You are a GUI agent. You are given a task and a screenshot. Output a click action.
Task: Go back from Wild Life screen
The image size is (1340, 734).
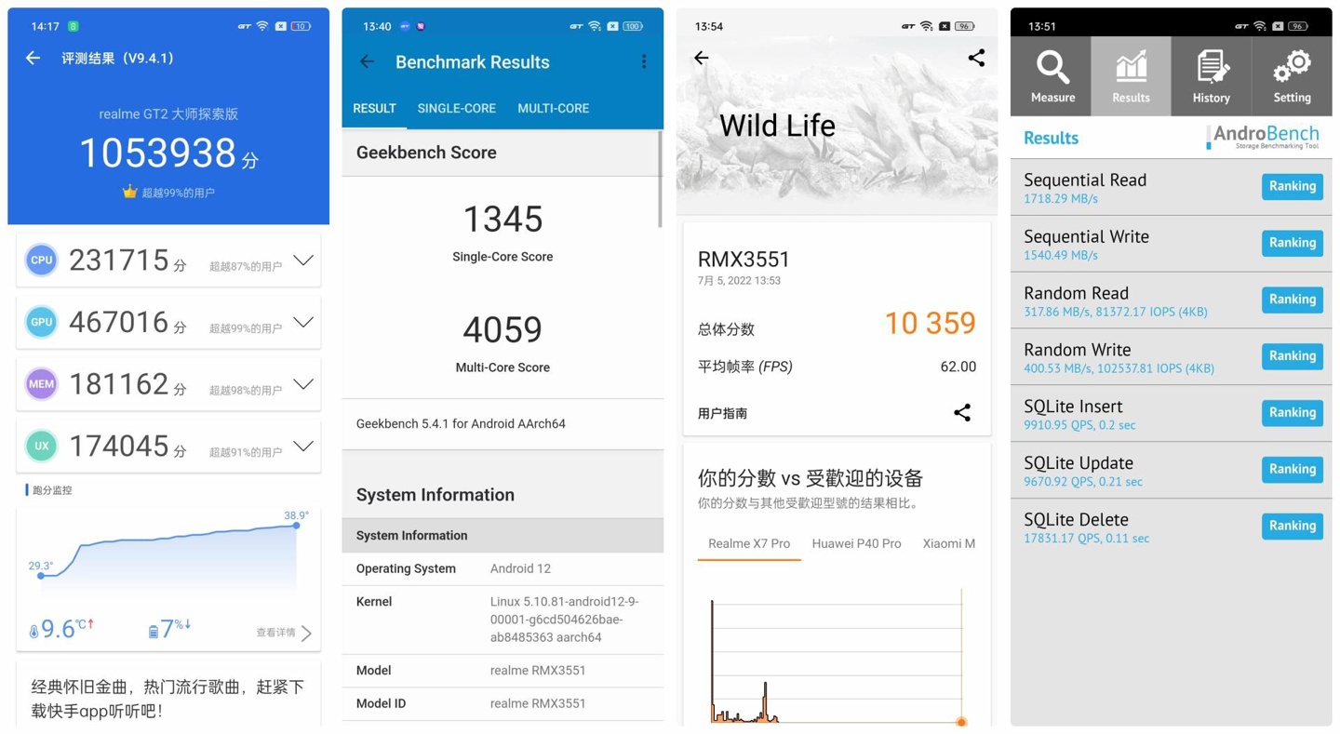click(x=702, y=59)
